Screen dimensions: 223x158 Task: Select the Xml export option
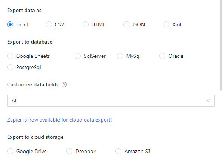(166, 24)
